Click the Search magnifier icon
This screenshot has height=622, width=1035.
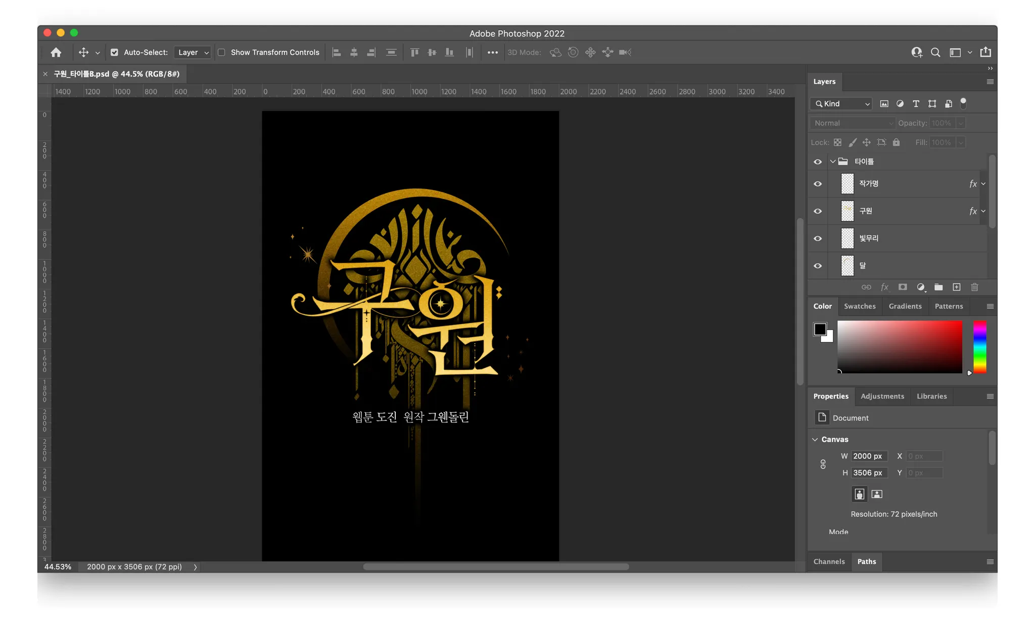[935, 53]
